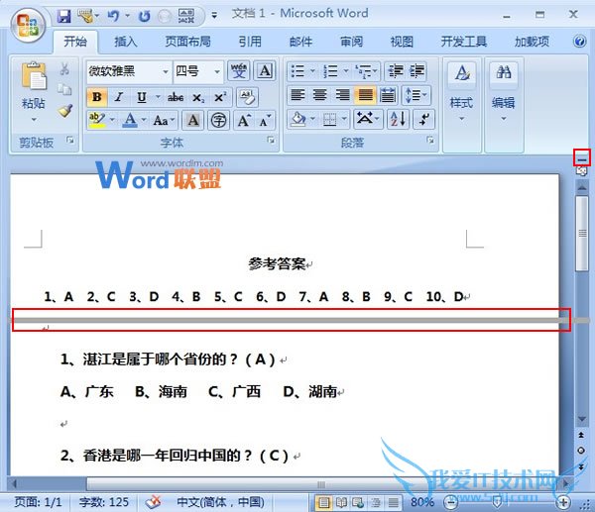Image resolution: width=595 pixels, height=512 pixels.
Task: Open Word help question mark
Action: coord(579,41)
